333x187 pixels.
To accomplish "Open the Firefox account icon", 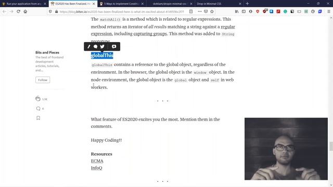I will tap(251, 11).
